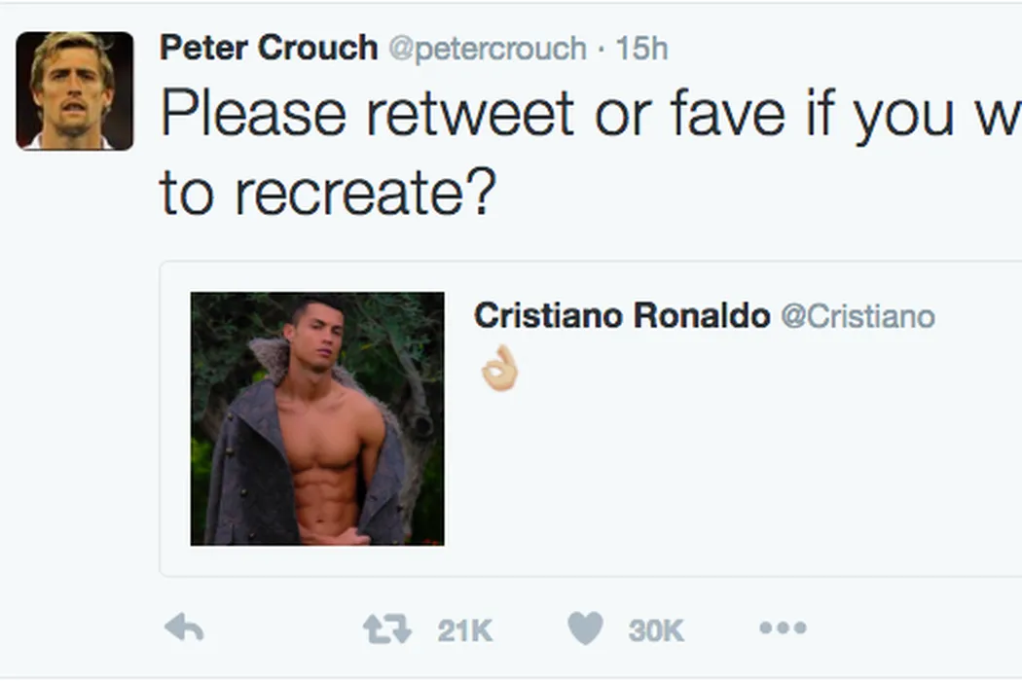Image resolution: width=1022 pixels, height=681 pixels.
Task: Reply to Peter Crouch's tweet
Action: click(184, 629)
